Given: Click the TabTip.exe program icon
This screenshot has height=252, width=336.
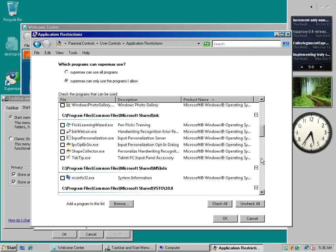Looking at the screenshot, I should tap(69, 157).
